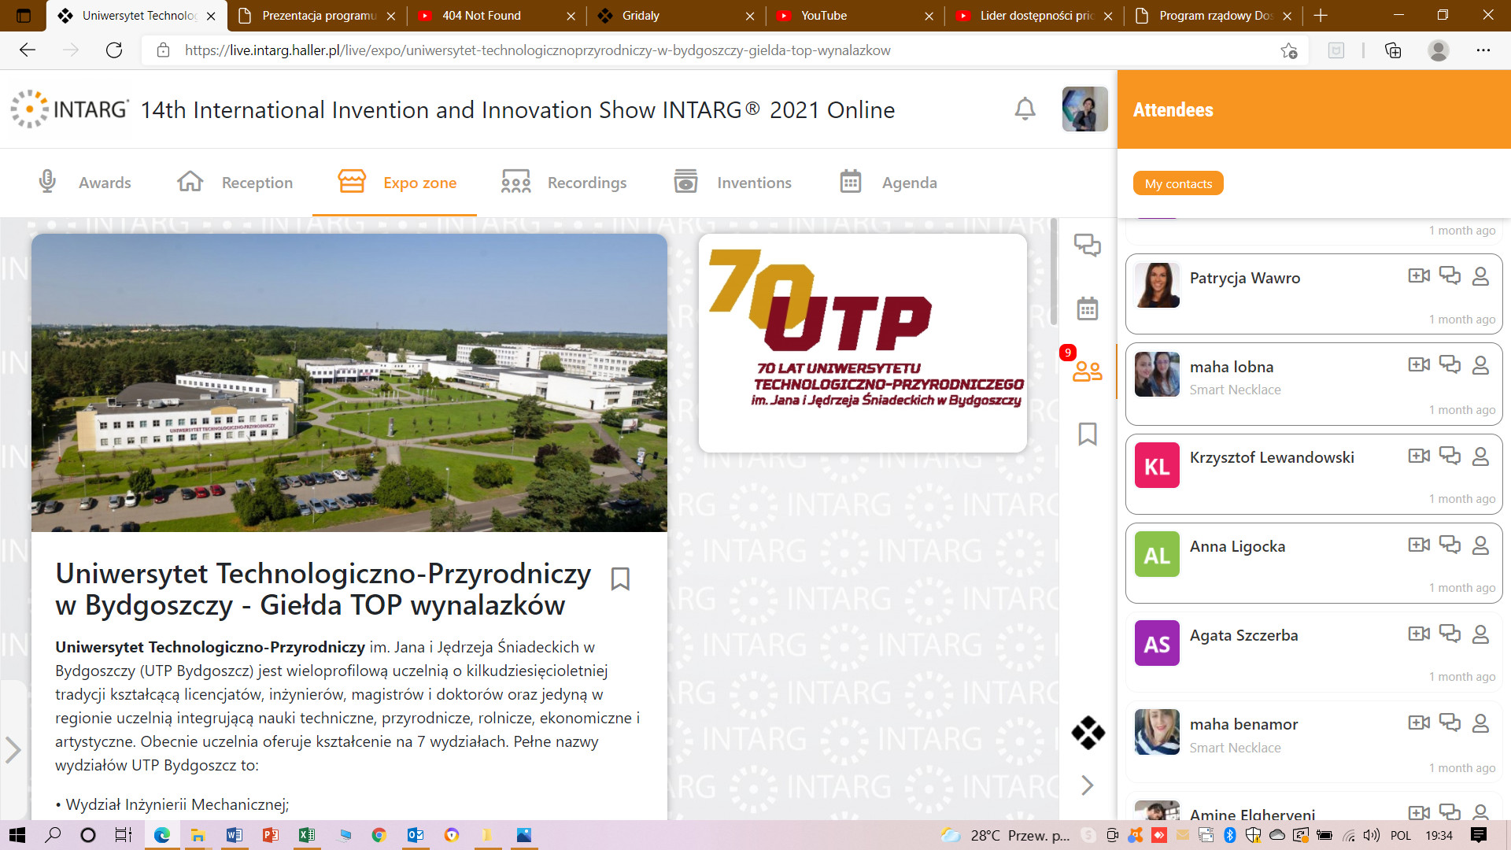Viewport: 1511px width, 850px height.
Task: Open the calendar icon in sidebar
Action: click(x=1088, y=309)
